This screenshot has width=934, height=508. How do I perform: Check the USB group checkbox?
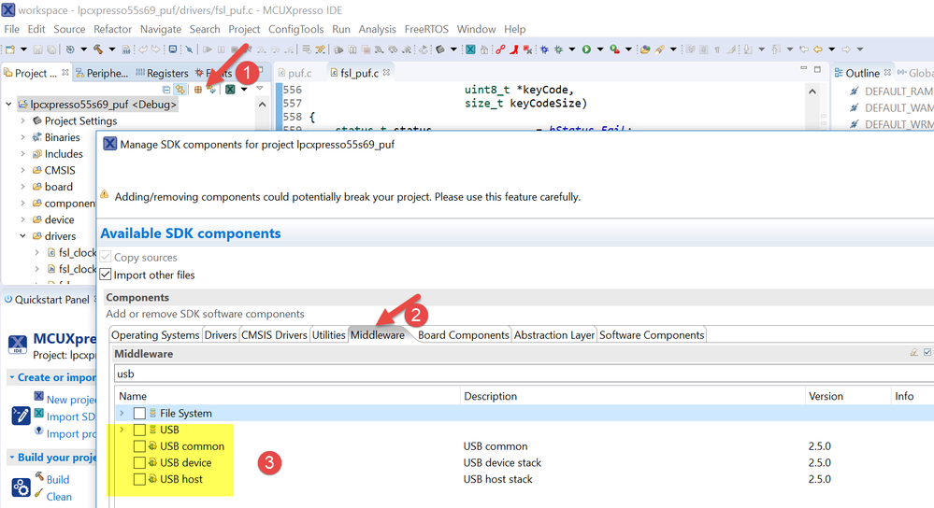coord(139,430)
